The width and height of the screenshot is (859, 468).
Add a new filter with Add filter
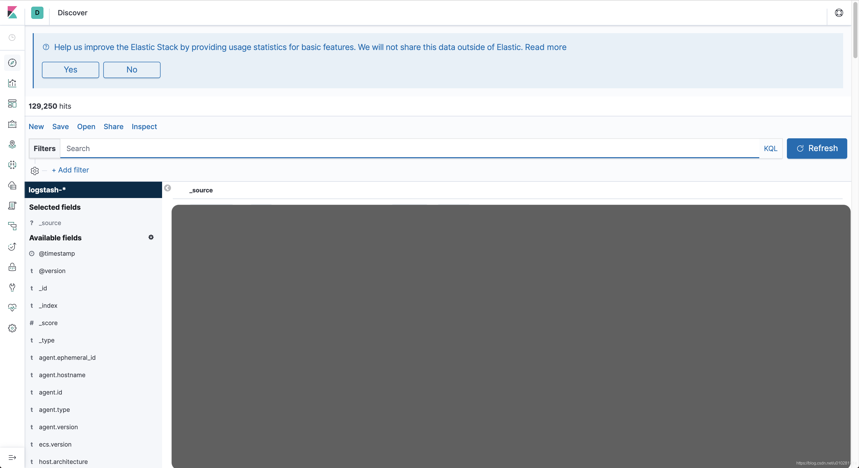(x=70, y=170)
